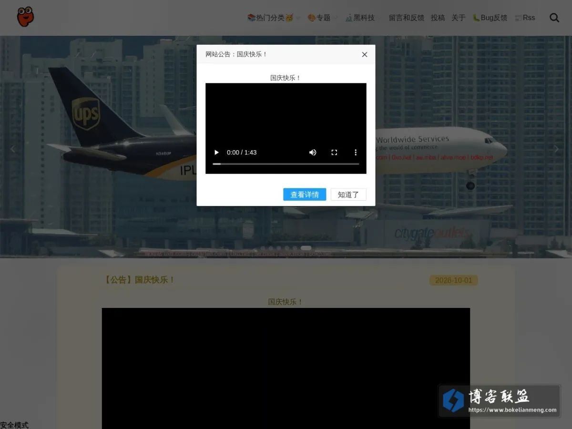
Task: Click the 查看详情 button
Action: pyautogui.click(x=305, y=194)
